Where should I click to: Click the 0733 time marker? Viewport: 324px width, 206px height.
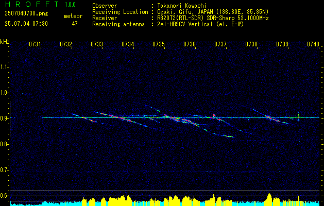tap(97, 44)
